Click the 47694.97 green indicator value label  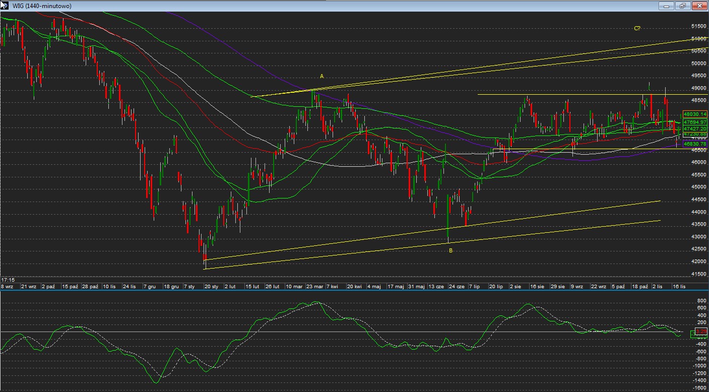tap(695, 122)
